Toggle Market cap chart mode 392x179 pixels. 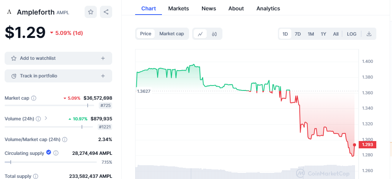pyautogui.click(x=171, y=34)
